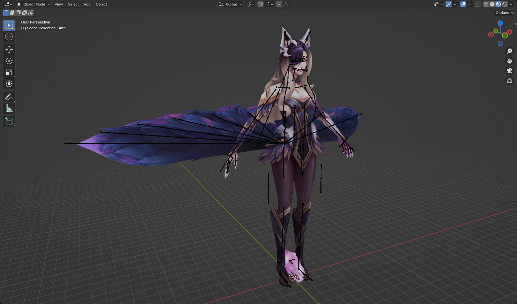Open the gizmo options dropdown arrow
This screenshot has height=304, width=517.
coord(455,4)
